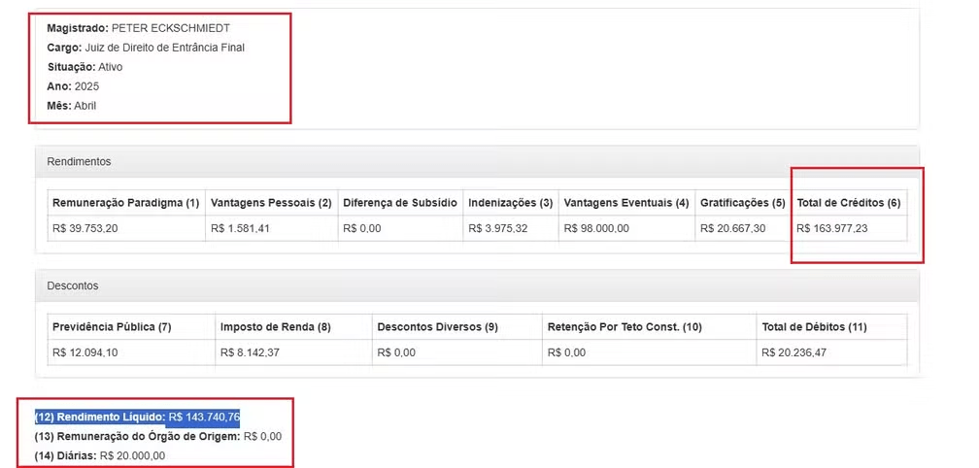Click the Diferença de Subsídio column header

point(399,203)
